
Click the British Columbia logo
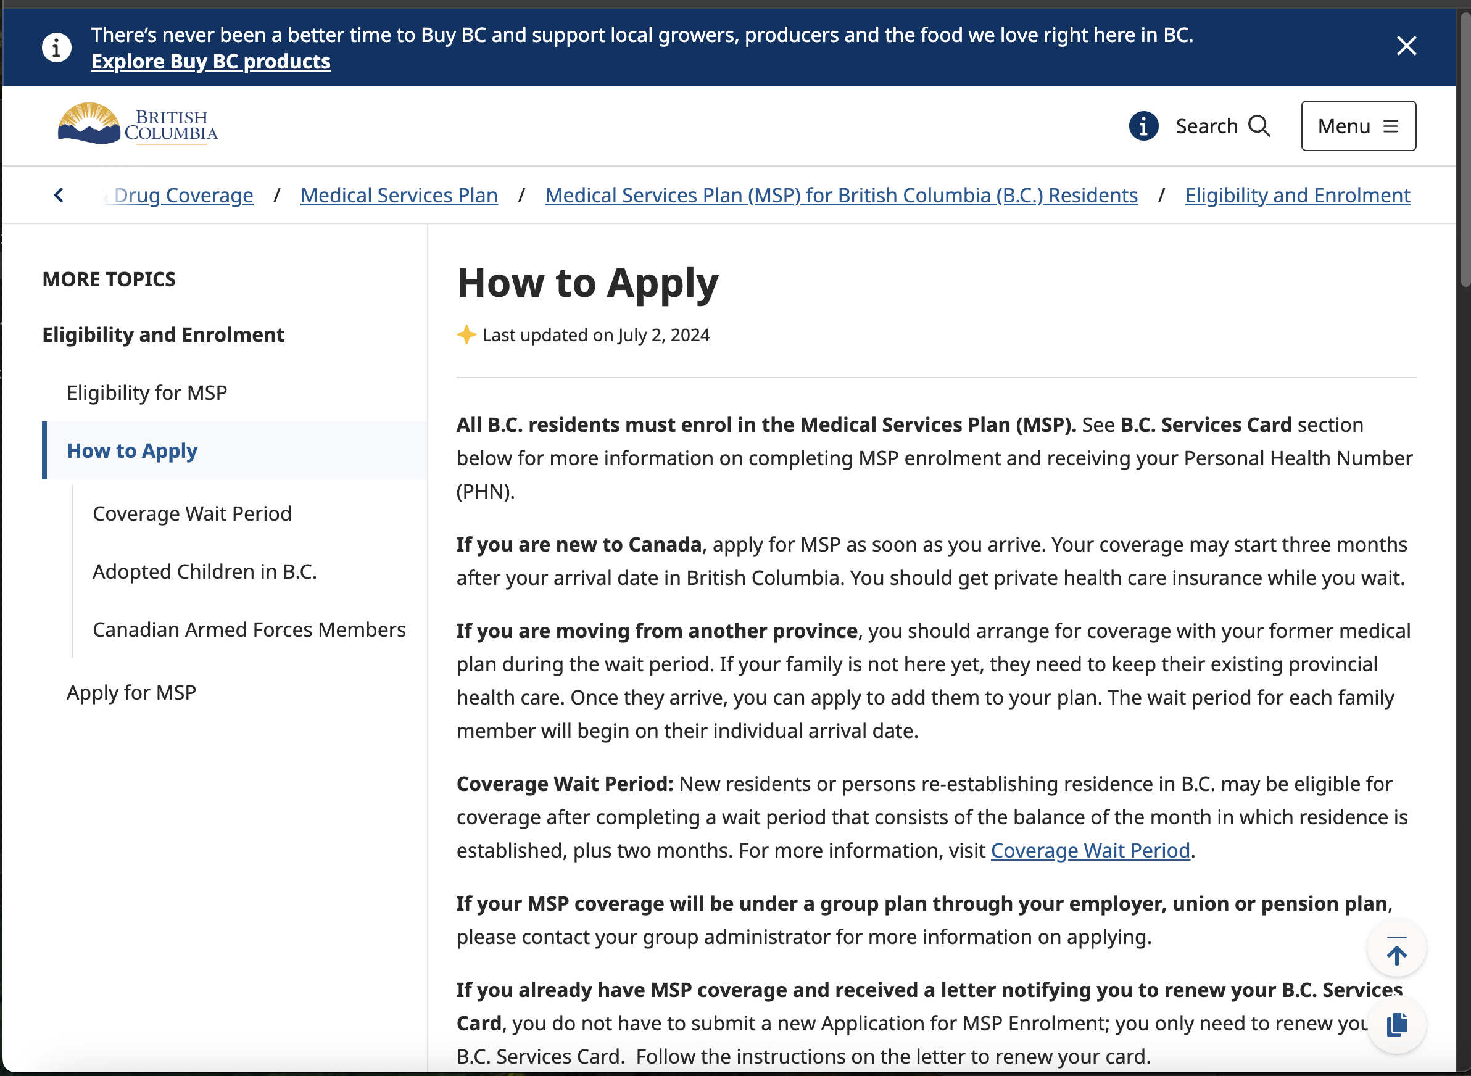pos(138,124)
